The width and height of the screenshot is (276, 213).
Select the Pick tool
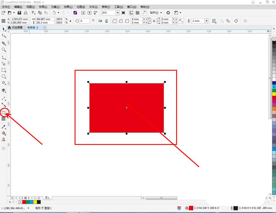(4, 29)
